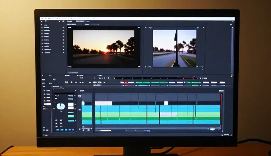Collapse the audio panel using its top-right corner arrow
The image size is (271, 156).
[x=75, y=90]
